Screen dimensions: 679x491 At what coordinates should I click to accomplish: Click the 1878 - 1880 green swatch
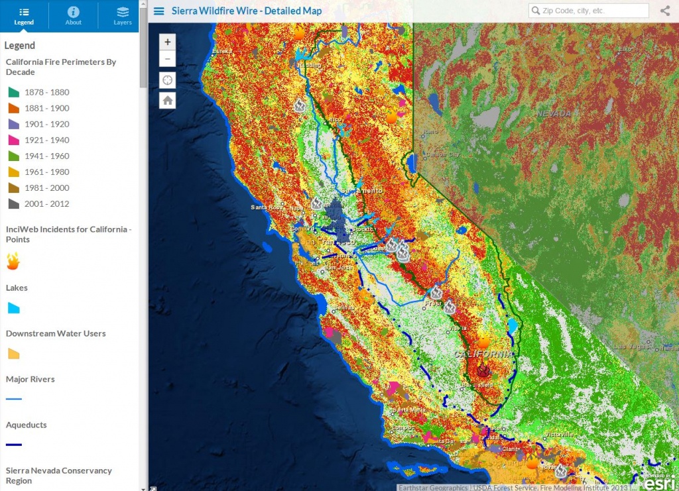click(13, 92)
